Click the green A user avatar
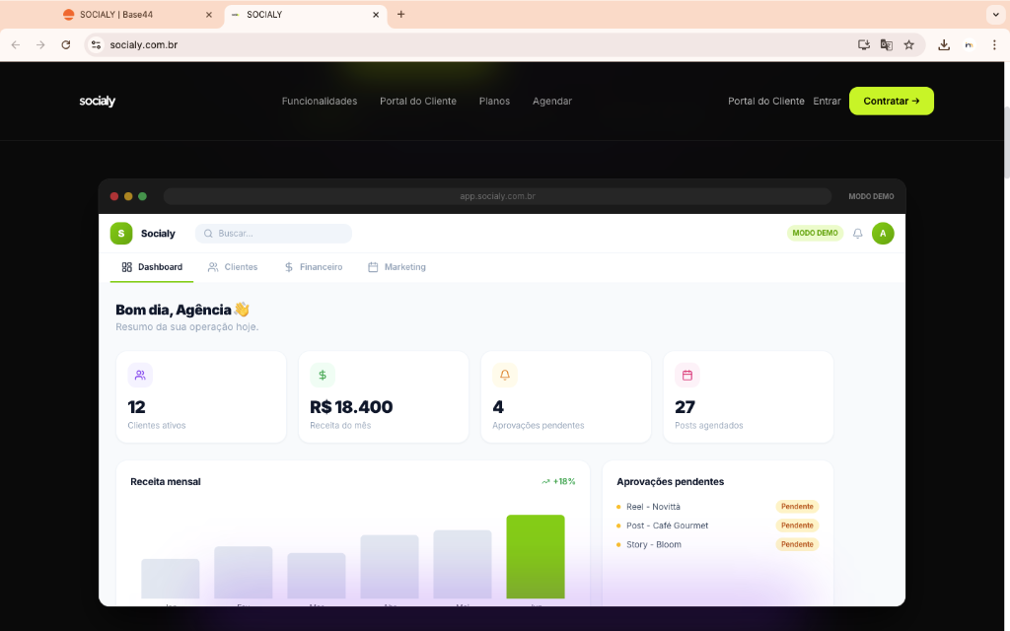Viewport: 1010px width, 631px height. pos(883,233)
